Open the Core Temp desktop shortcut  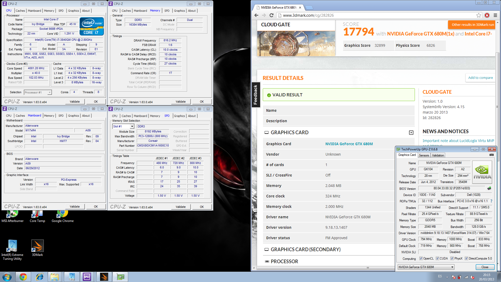point(37,216)
